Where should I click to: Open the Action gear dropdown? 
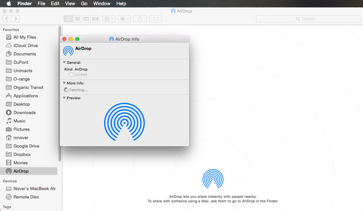coord(124,19)
